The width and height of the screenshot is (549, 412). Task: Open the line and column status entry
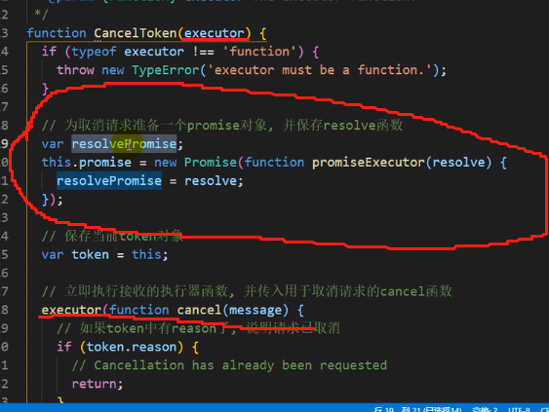(x=417, y=409)
